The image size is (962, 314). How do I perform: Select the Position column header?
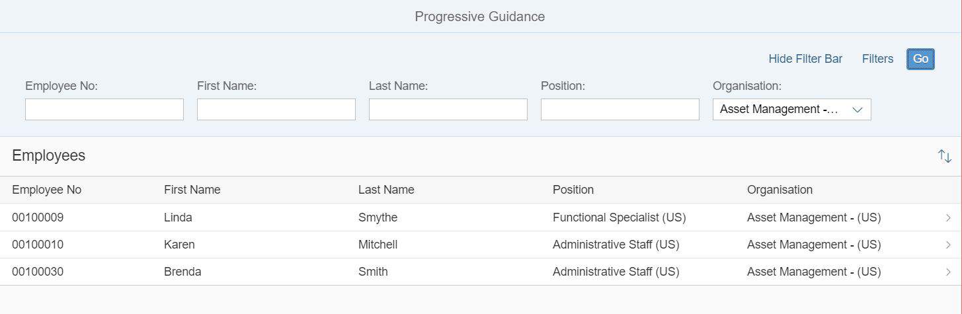[x=573, y=190]
